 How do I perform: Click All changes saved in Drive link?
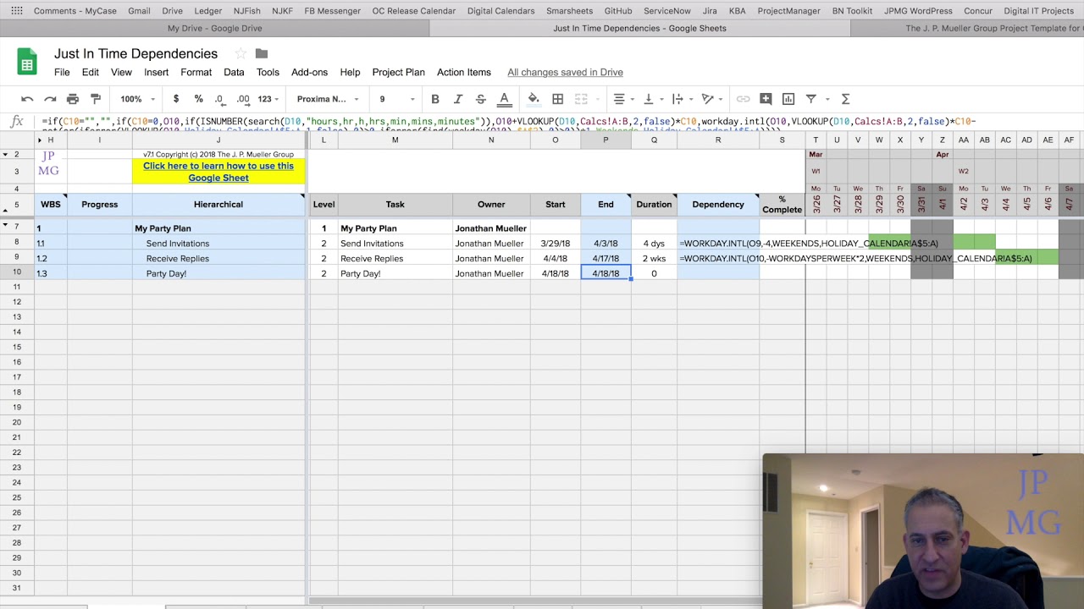(565, 72)
